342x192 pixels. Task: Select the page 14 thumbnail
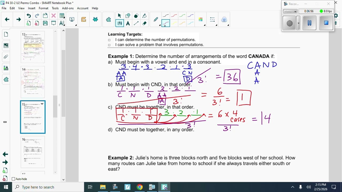(x=33, y=82)
